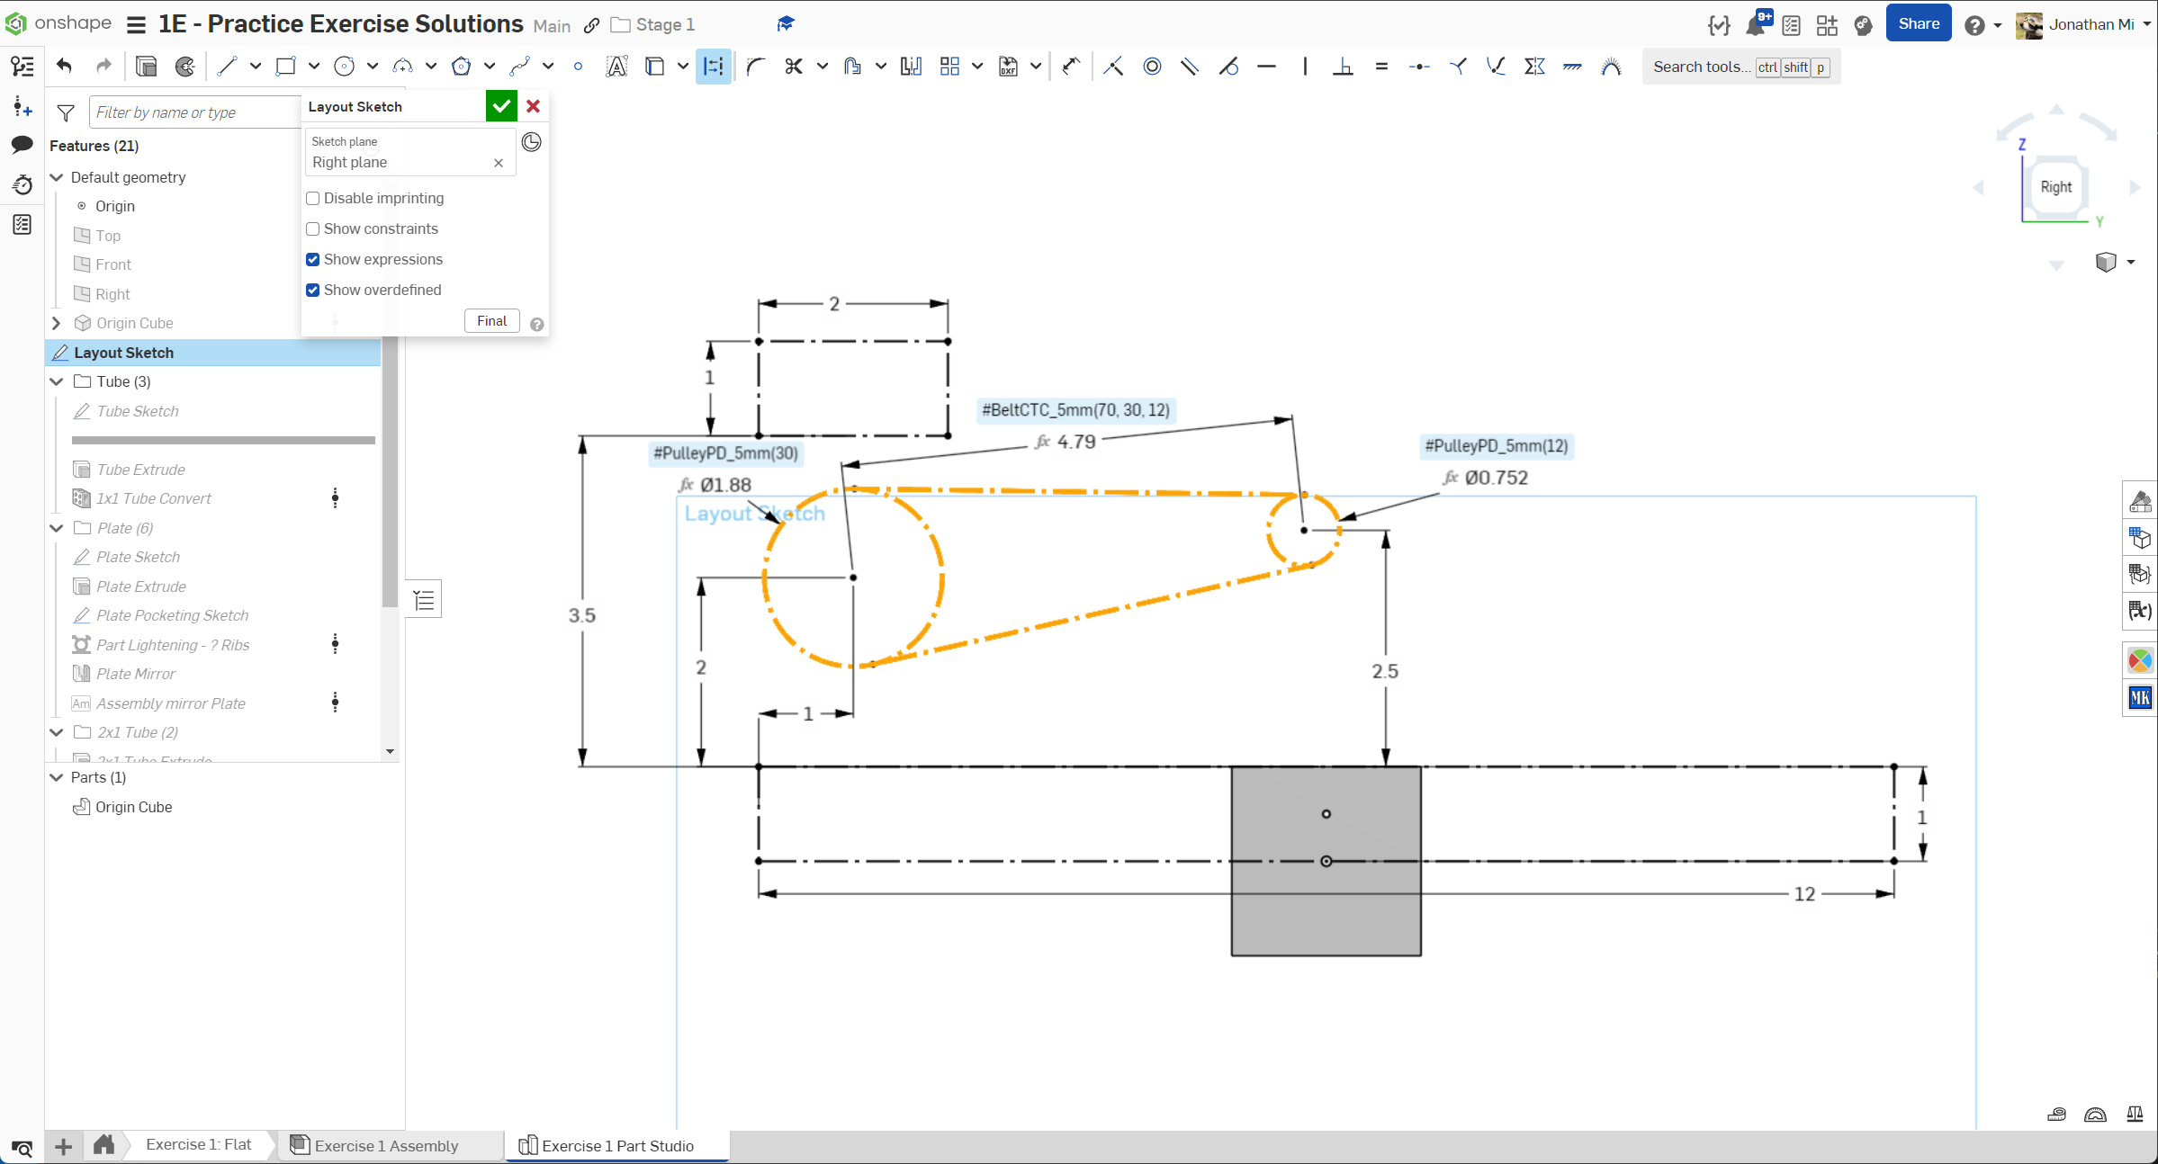Switch to Exercise 1 Assembly tab
Screen dimensions: 2158x1164
386,1145
